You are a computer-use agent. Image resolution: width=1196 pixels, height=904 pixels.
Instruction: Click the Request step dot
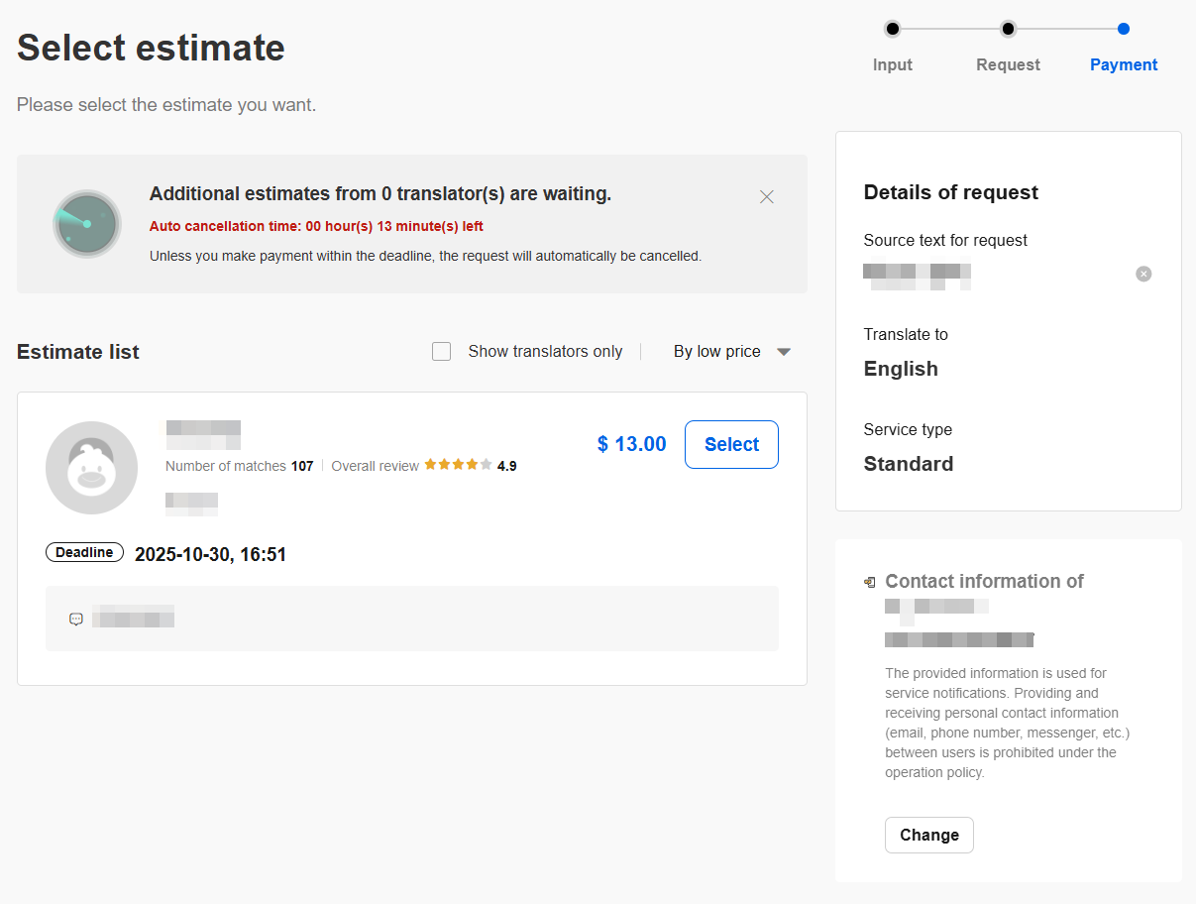[x=1008, y=29]
